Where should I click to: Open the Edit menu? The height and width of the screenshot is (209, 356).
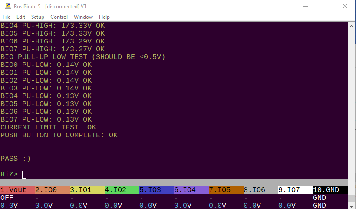tap(21, 17)
